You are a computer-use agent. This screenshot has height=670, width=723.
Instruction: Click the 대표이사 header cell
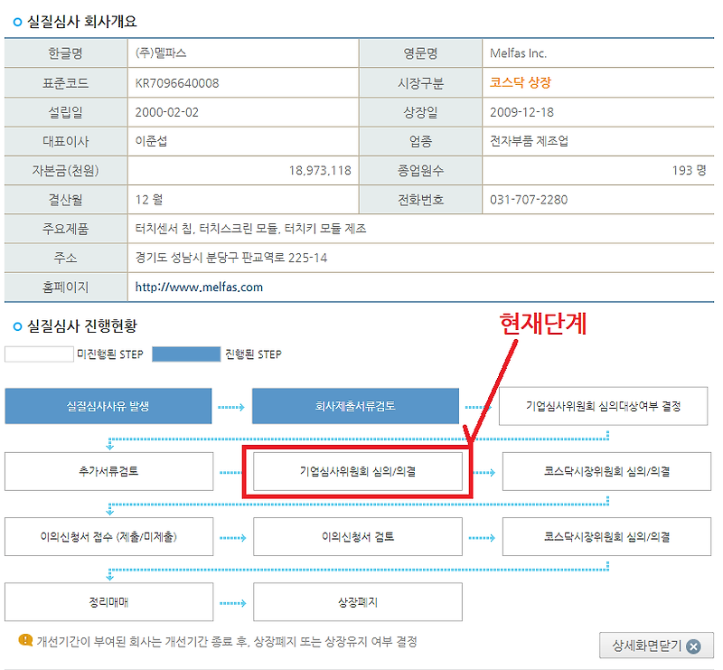click(66, 141)
